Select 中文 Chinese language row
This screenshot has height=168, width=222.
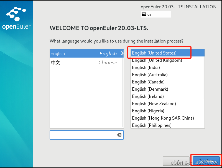click(86, 63)
